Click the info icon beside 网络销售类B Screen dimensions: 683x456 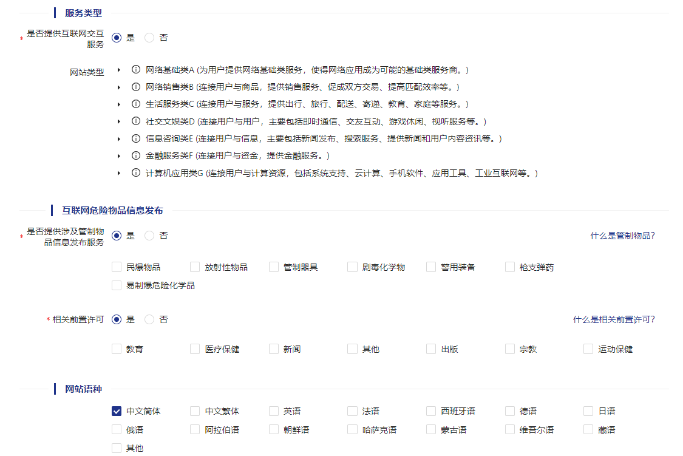[x=135, y=86]
